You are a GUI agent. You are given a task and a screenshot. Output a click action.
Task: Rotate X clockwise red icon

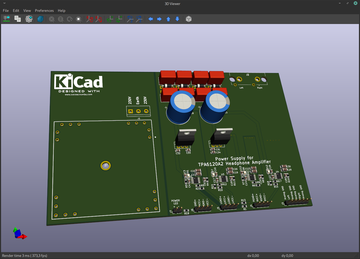(x=90, y=19)
